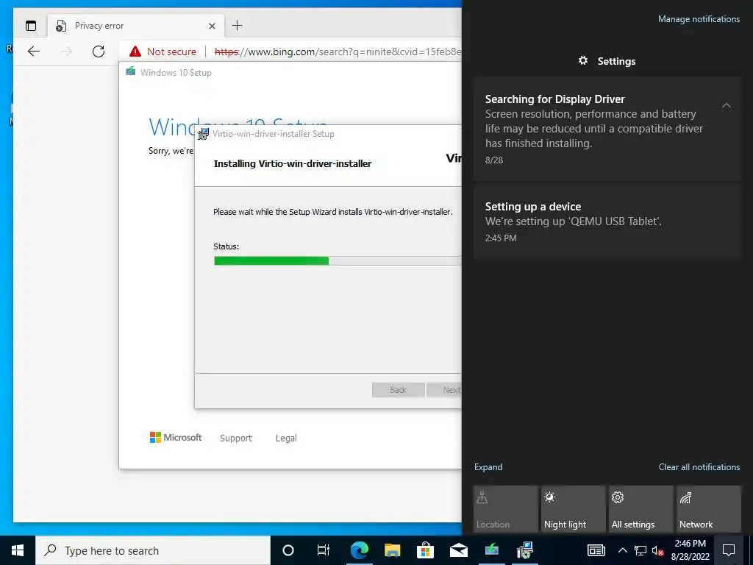This screenshot has height=565, width=753.
Task: Click the 'Status:' label in Virtio setup
Action: [x=226, y=246]
